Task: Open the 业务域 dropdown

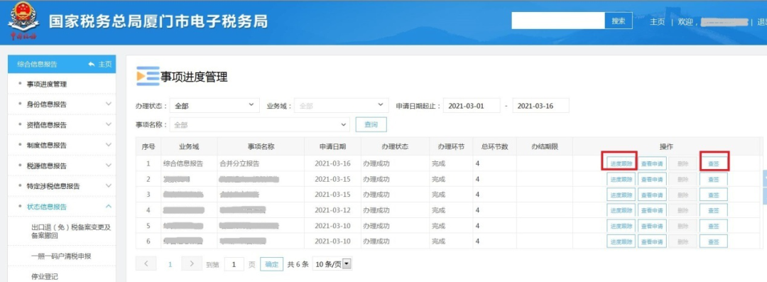Action: pos(342,105)
